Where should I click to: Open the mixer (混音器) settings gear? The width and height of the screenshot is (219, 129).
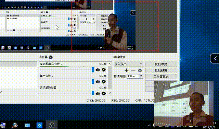point(51,57)
